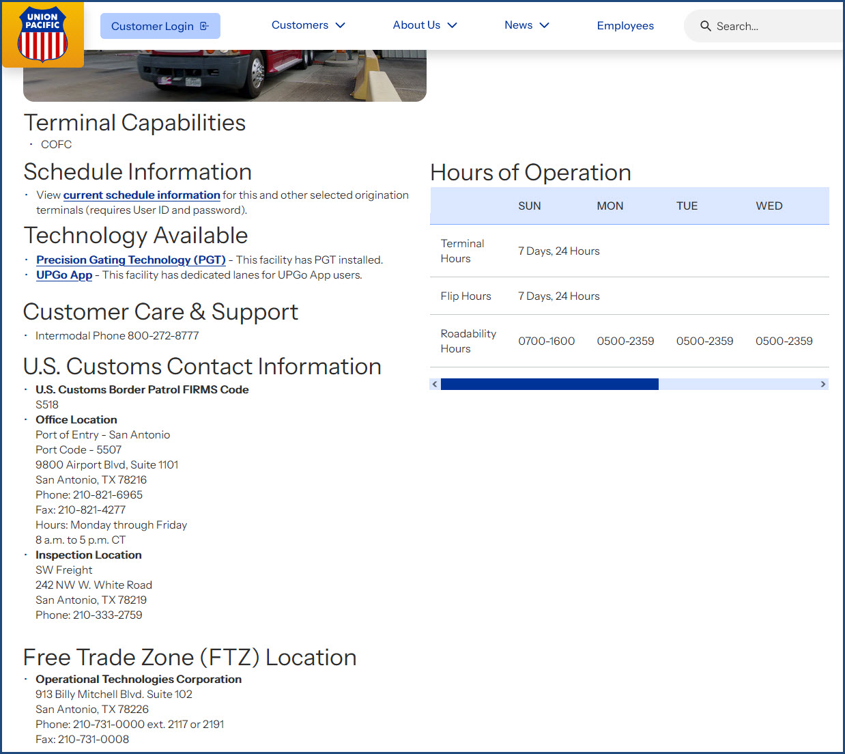This screenshot has height=754, width=845.
Task: Expand the About Us dropdown menu
Action: (x=425, y=25)
